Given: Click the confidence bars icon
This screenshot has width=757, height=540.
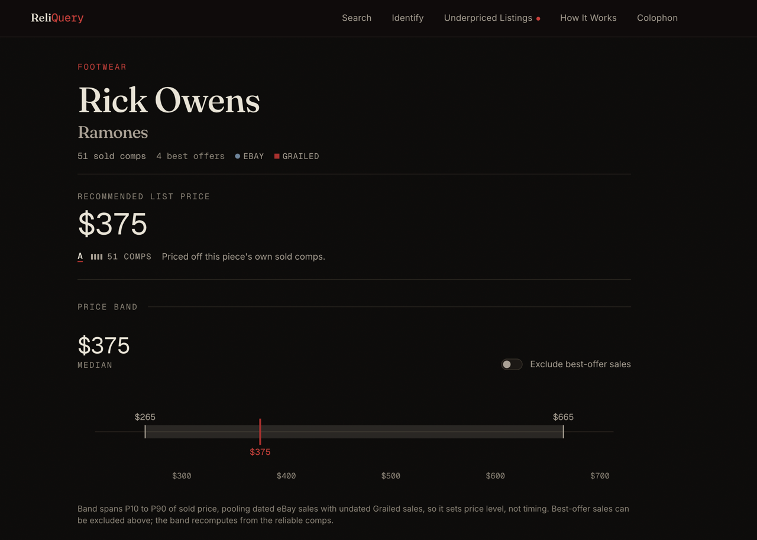Looking at the screenshot, I should [x=97, y=257].
